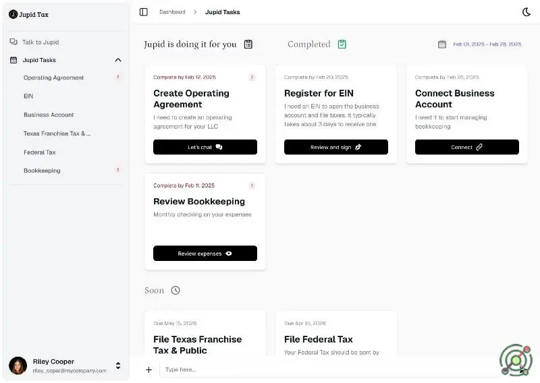
Task: Focus the Type here message field
Action: click(x=324, y=370)
